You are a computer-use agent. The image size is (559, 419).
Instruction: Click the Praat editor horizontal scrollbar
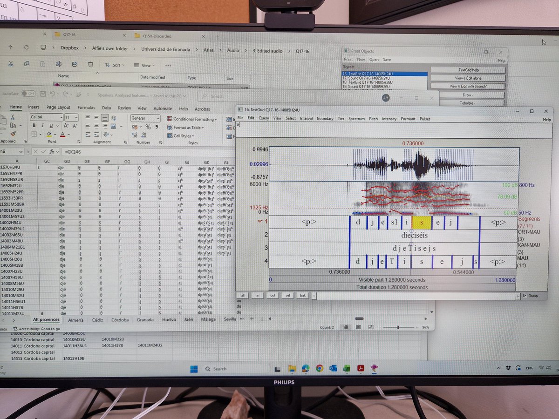pos(417,296)
